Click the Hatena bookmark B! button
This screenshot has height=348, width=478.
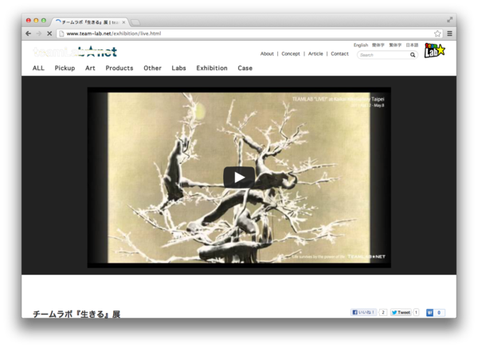pos(429,312)
